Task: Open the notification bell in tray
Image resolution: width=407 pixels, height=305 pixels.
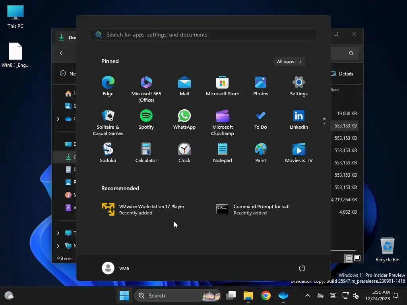Action: coord(396,295)
